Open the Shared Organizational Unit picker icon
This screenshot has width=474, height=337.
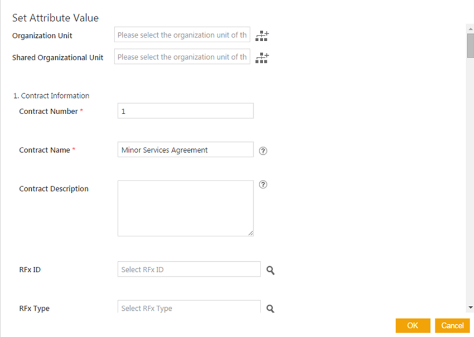click(x=262, y=57)
